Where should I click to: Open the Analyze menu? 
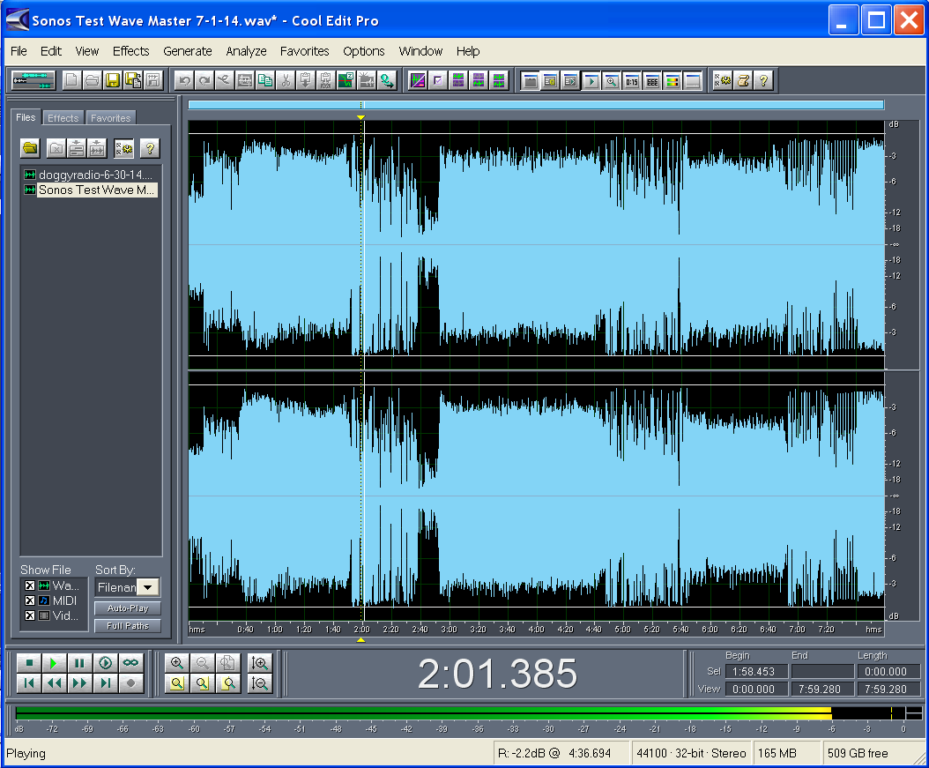(246, 51)
